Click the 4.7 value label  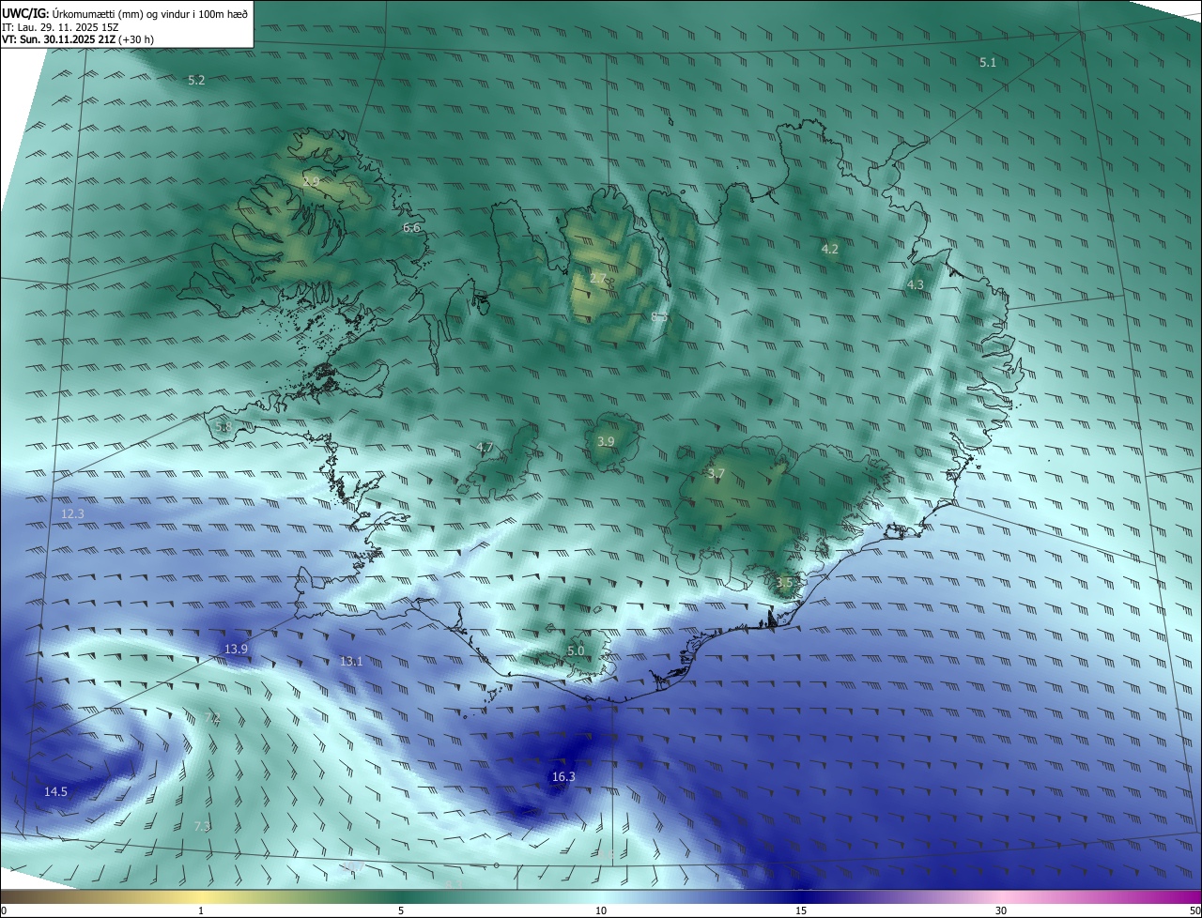pos(485,448)
